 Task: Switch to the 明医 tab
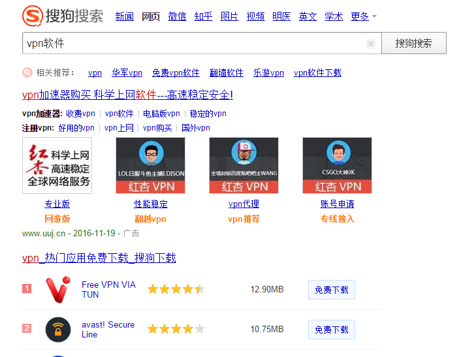281,16
